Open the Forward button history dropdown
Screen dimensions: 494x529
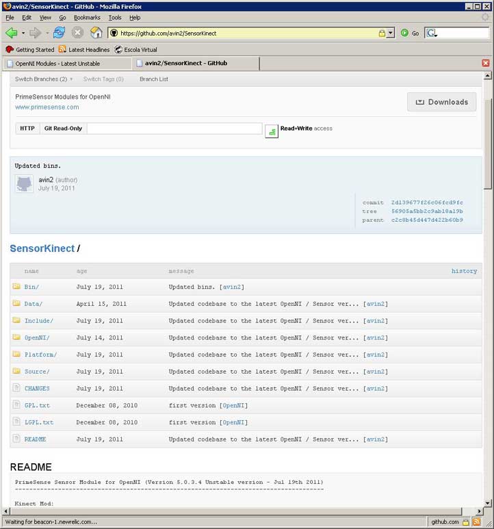47,33
